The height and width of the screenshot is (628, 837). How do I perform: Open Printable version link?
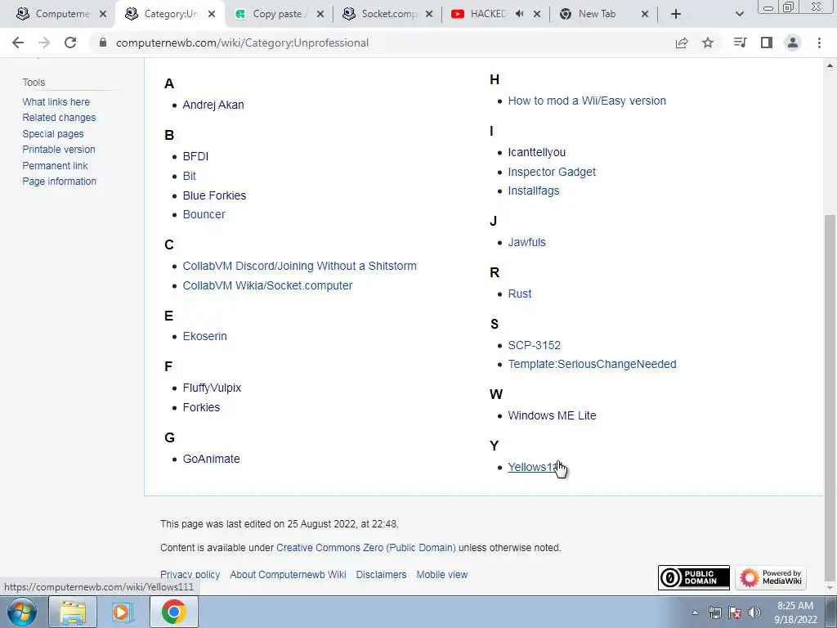(59, 150)
